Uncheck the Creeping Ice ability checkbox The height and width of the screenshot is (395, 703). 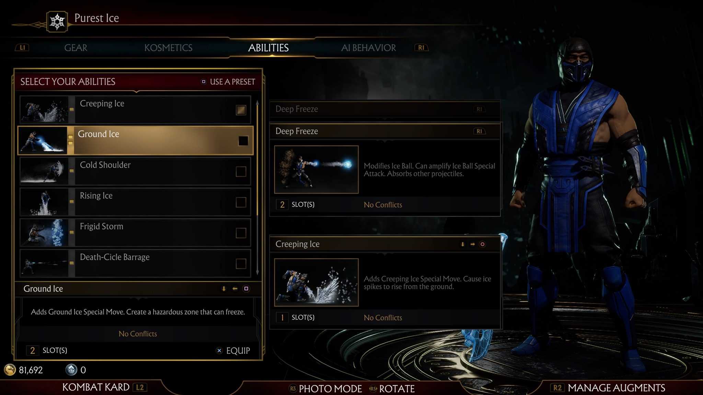click(x=241, y=110)
